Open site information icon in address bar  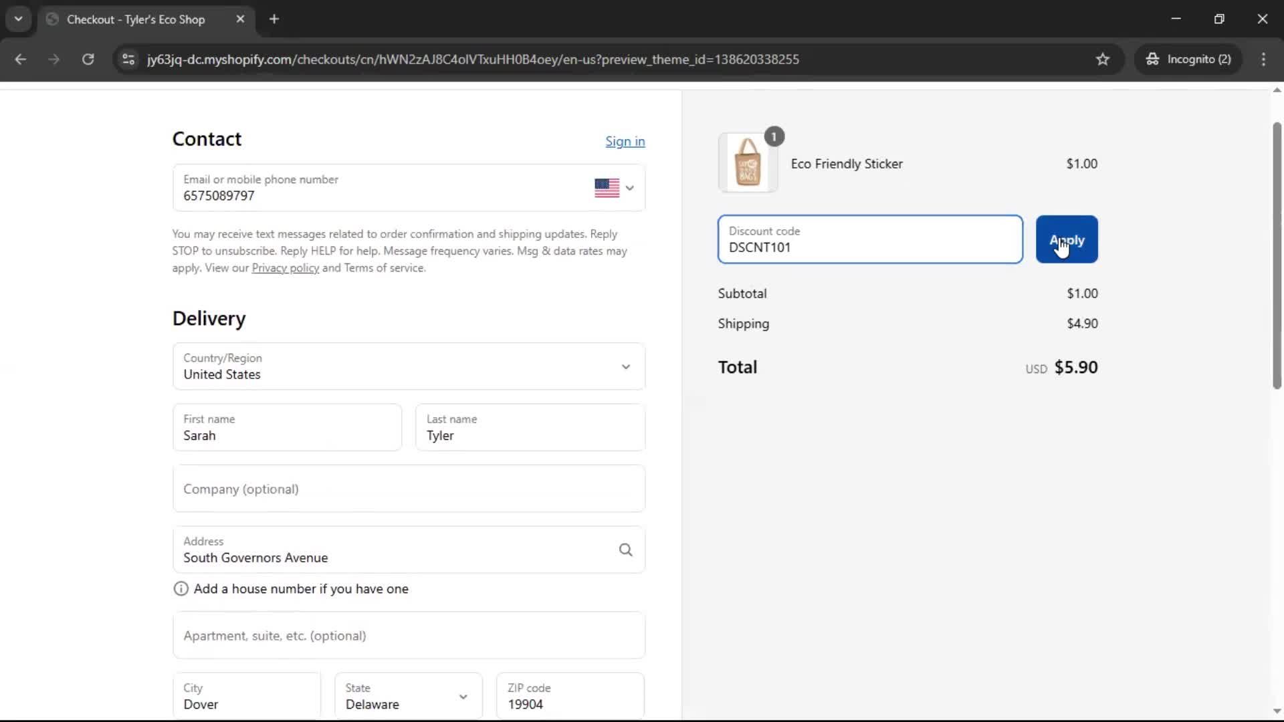[128, 59]
